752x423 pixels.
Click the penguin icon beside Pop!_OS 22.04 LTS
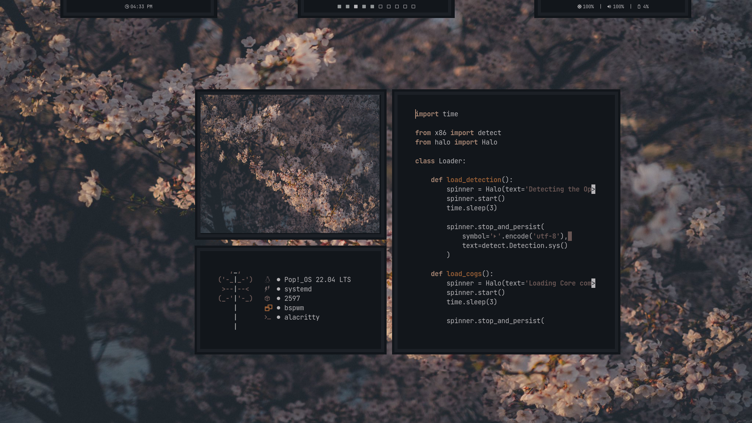click(268, 280)
